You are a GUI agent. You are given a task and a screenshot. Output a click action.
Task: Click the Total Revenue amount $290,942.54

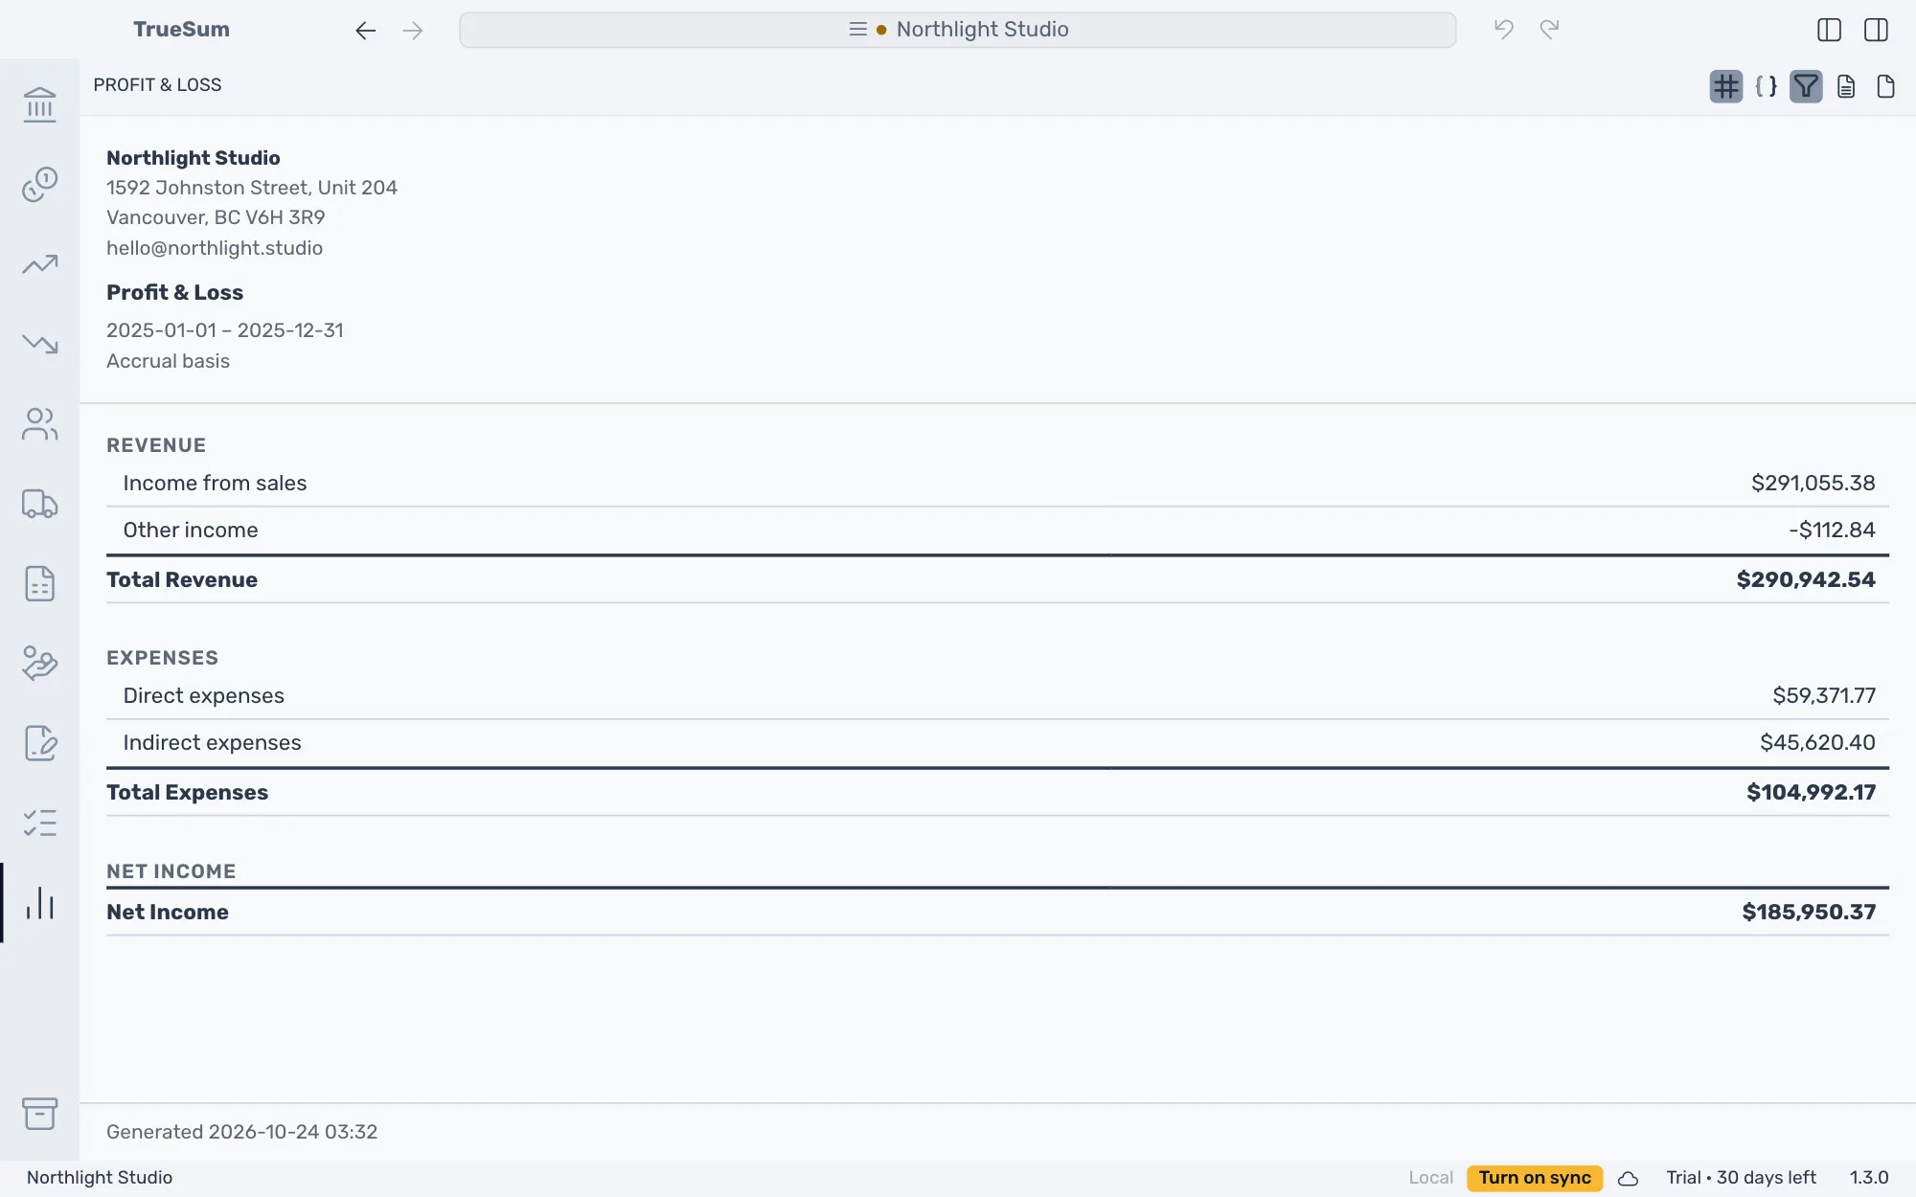click(1806, 580)
